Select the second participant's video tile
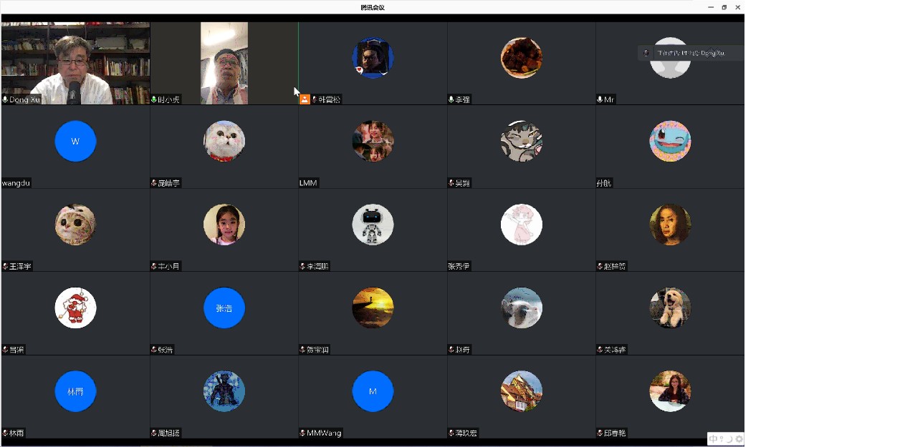The image size is (910, 447). pos(224,63)
